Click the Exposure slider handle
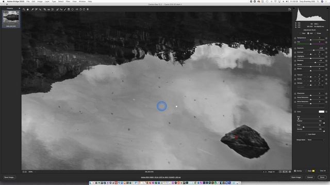 (313, 50)
